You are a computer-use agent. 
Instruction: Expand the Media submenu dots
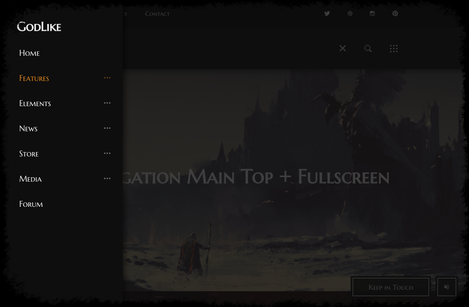[x=107, y=179]
